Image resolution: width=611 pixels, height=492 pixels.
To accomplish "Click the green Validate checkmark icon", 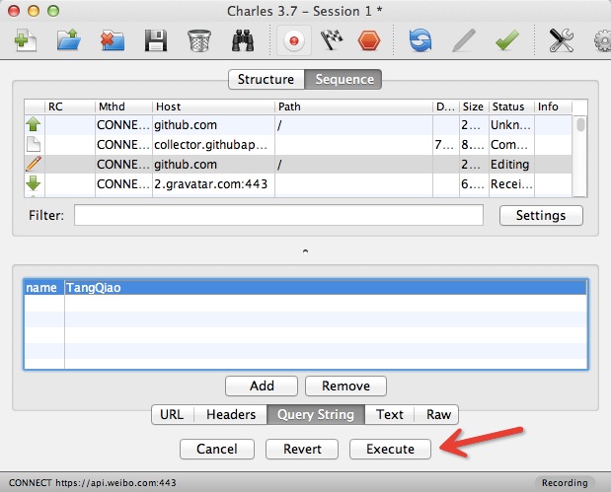I will tap(507, 40).
